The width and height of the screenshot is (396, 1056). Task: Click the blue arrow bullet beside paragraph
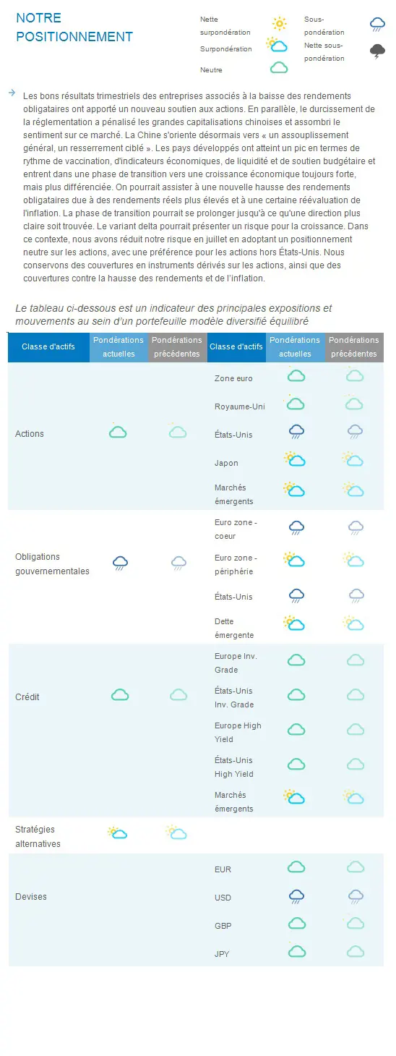[12, 93]
